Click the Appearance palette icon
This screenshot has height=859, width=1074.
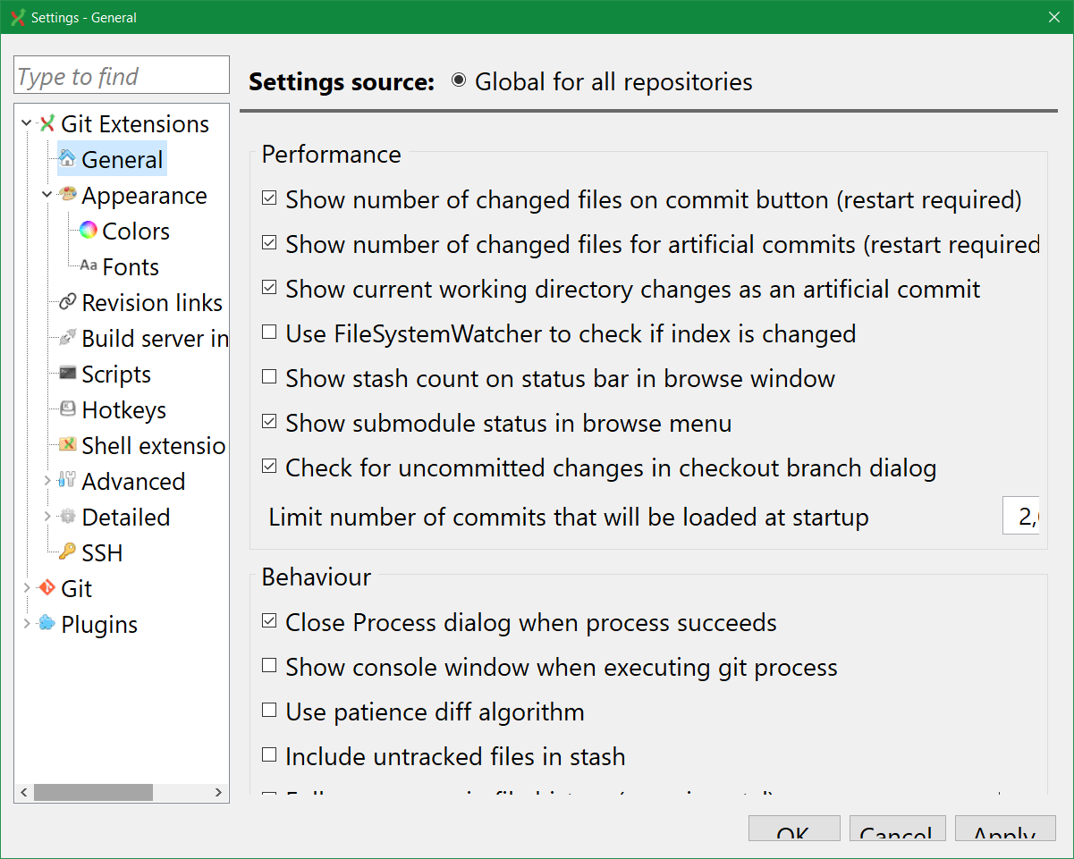click(x=67, y=195)
